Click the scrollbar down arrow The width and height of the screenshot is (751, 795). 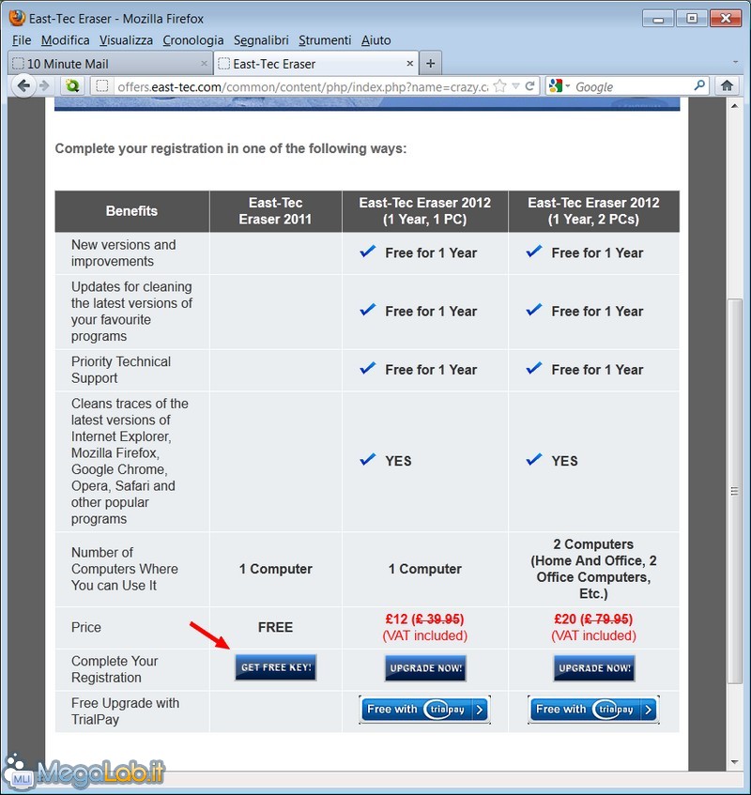pos(734,762)
